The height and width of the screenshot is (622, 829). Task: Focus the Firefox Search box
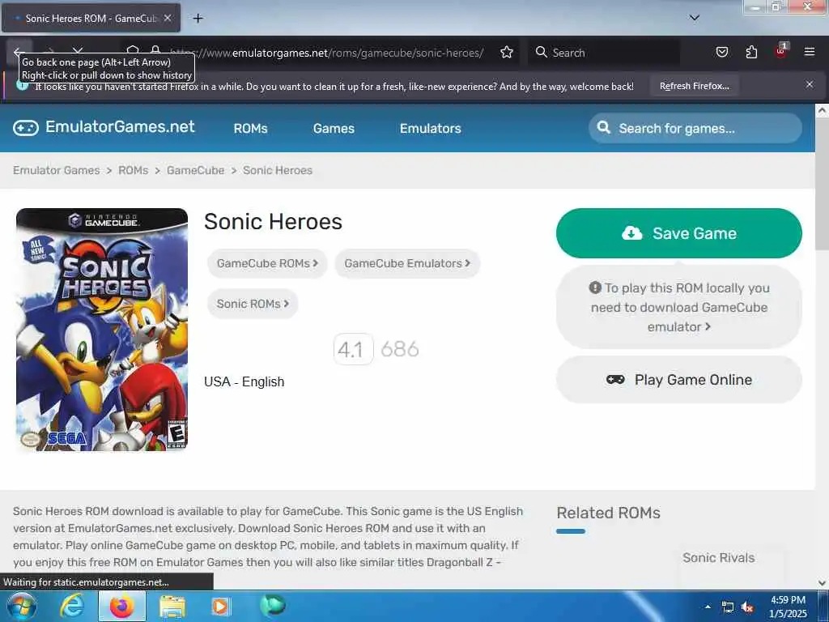coord(604,53)
